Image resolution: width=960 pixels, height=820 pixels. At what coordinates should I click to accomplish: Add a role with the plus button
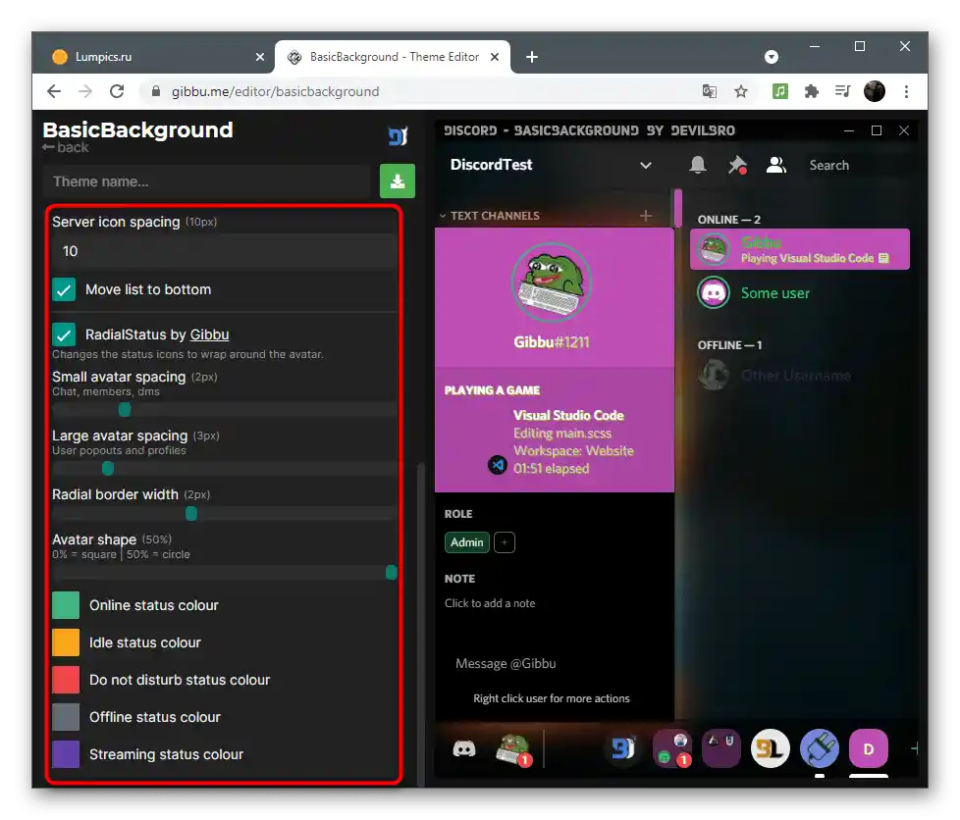[505, 542]
